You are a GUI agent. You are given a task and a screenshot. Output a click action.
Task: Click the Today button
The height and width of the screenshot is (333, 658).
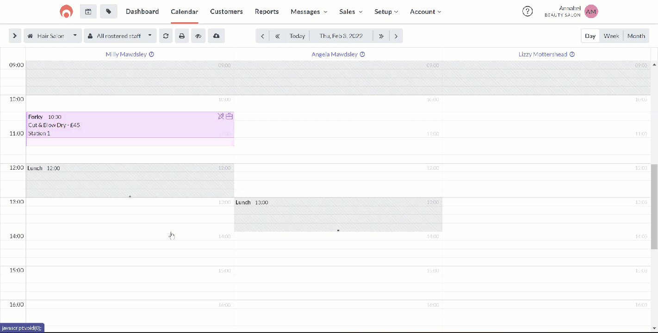pos(297,36)
